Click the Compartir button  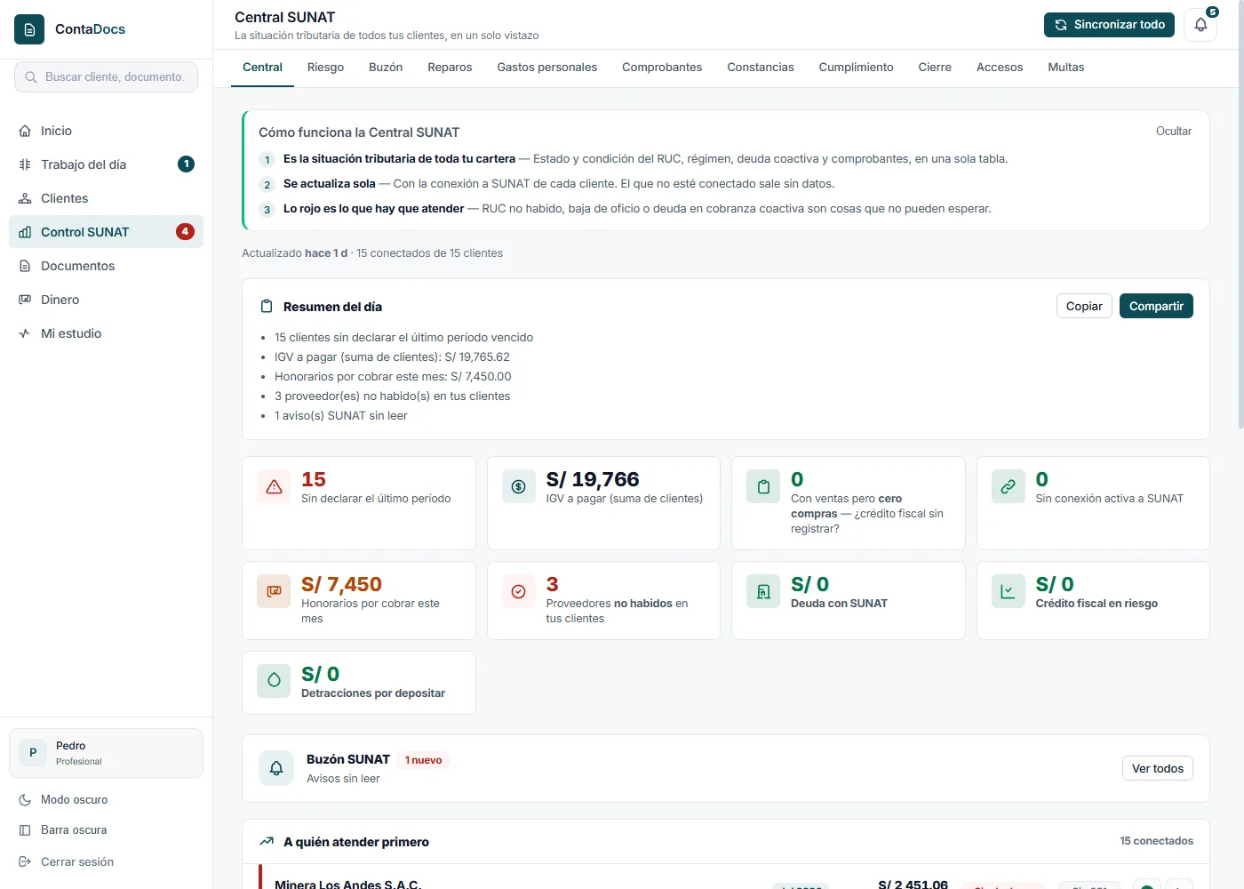click(1156, 306)
